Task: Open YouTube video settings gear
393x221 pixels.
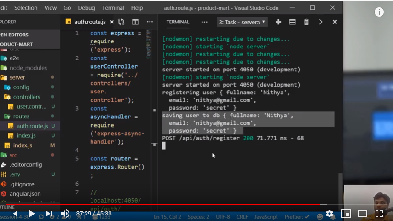Action: [x=329, y=214]
